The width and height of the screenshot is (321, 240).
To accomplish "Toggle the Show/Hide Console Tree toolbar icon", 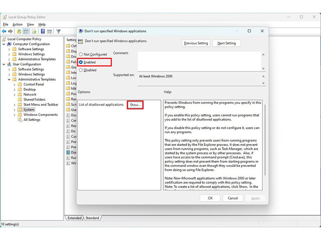I will pyautogui.click(x=26, y=32).
